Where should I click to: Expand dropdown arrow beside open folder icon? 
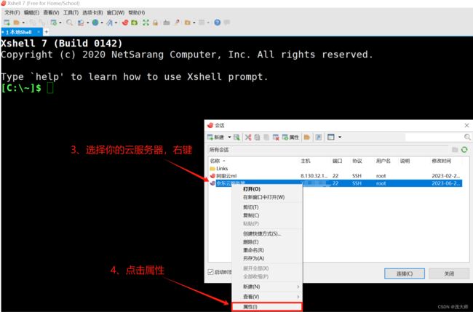click(23, 23)
